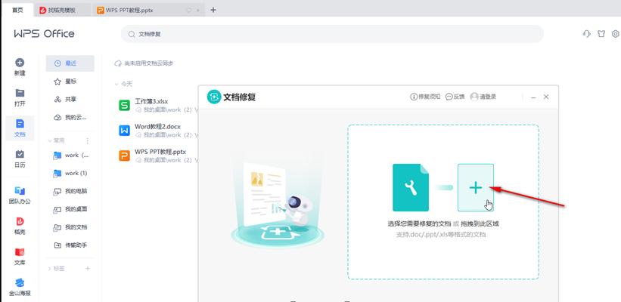Open 修复须知 in the repair dialog
621x302 pixels.
pos(425,97)
